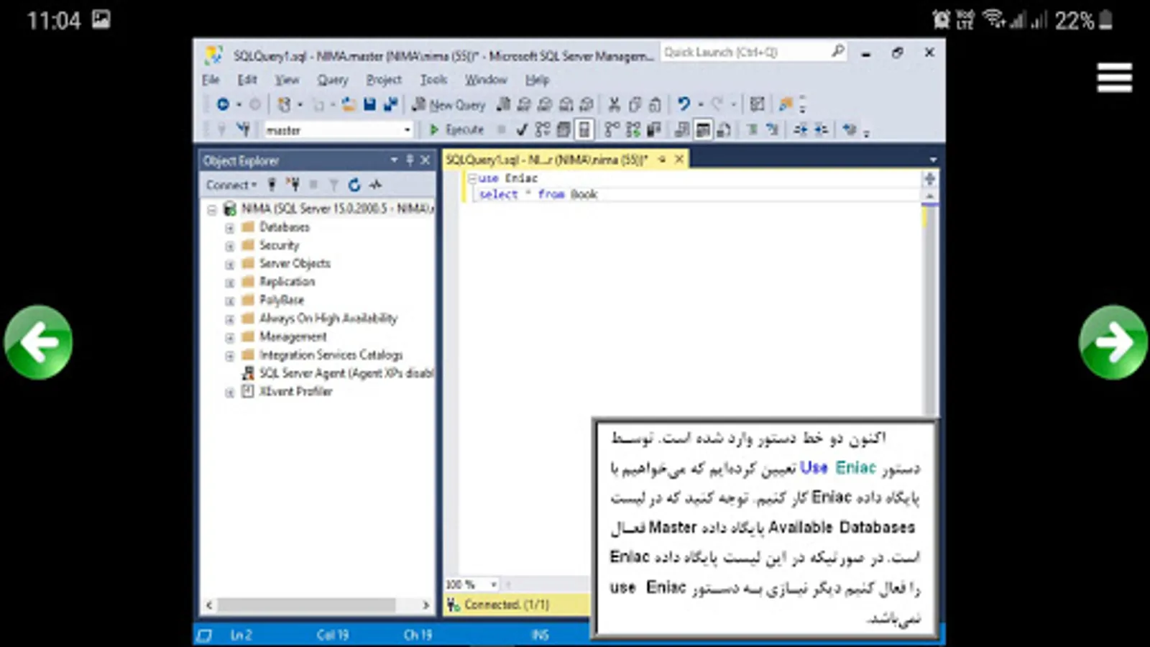
Task: Open the File menu
Action: [211, 80]
